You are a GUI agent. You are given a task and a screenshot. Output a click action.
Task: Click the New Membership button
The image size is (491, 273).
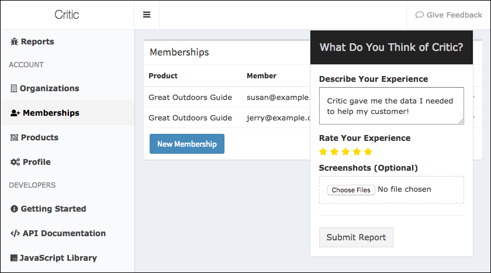[x=187, y=144]
